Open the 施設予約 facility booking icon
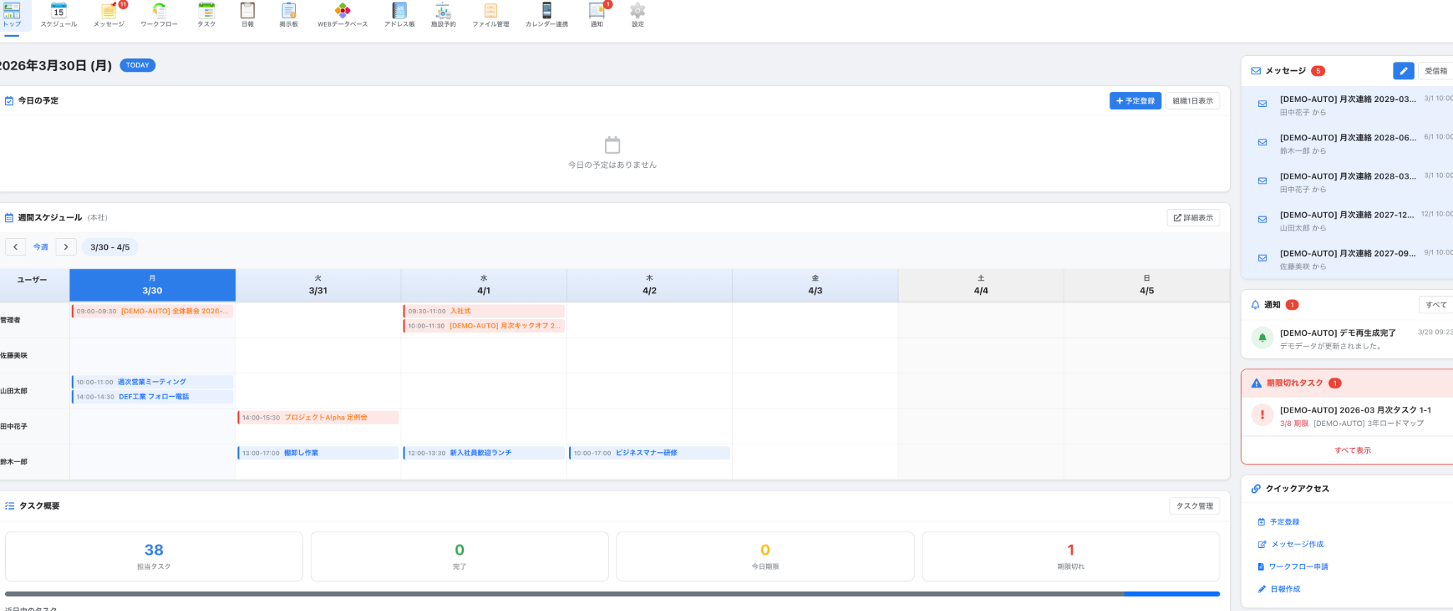Image resolution: width=1453 pixels, height=611 pixels. click(443, 11)
